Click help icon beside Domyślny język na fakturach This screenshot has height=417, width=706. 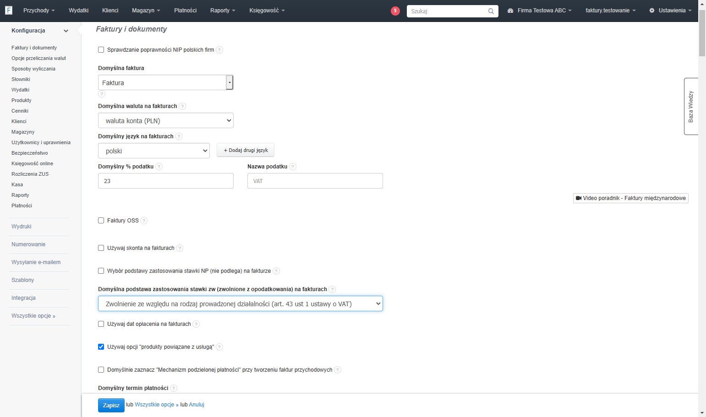(179, 136)
